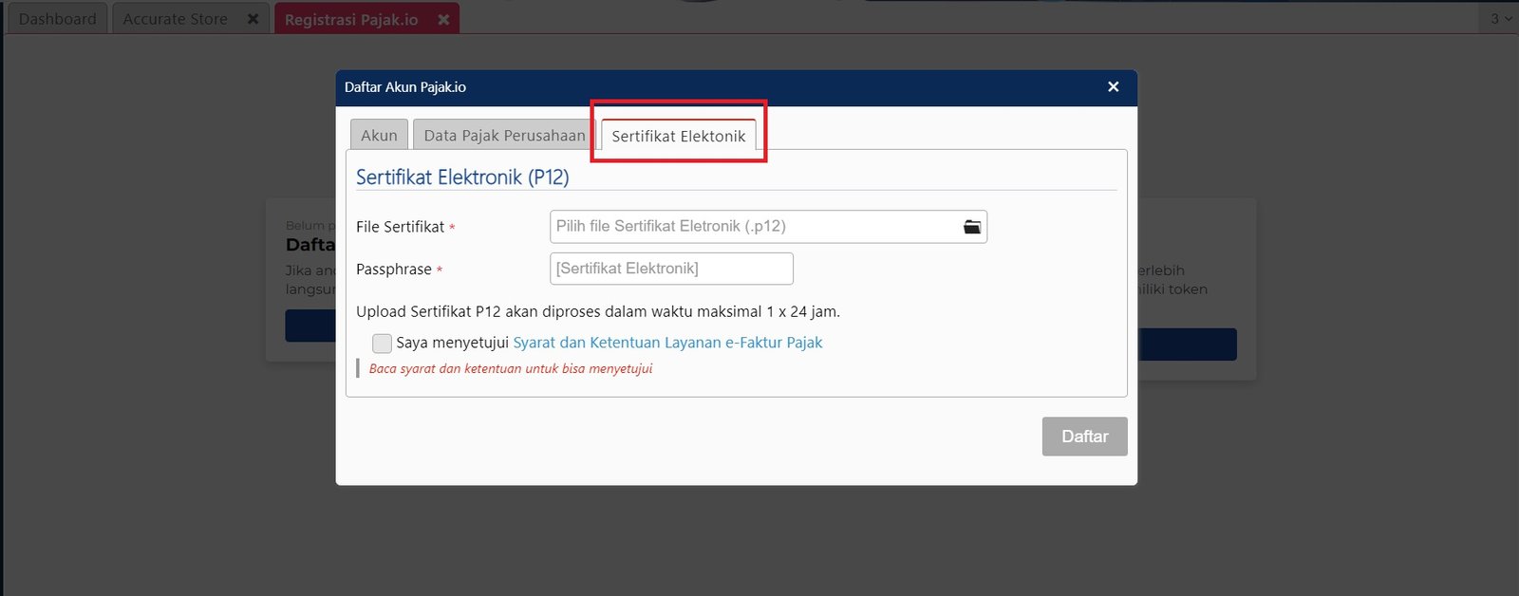
Task: Activate the Registrasi Pajak.io tab
Action: [351, 19]
